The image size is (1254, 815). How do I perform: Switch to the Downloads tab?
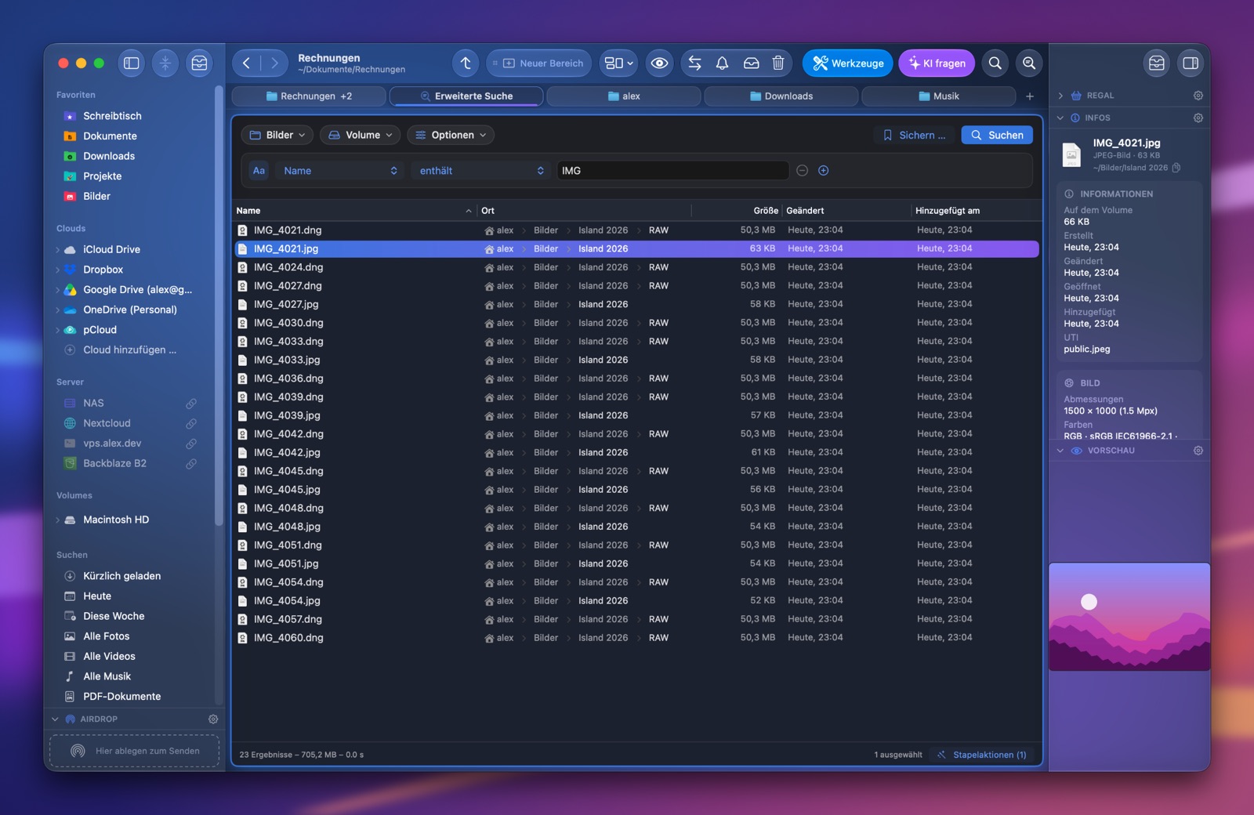click(x=781, y=96)
